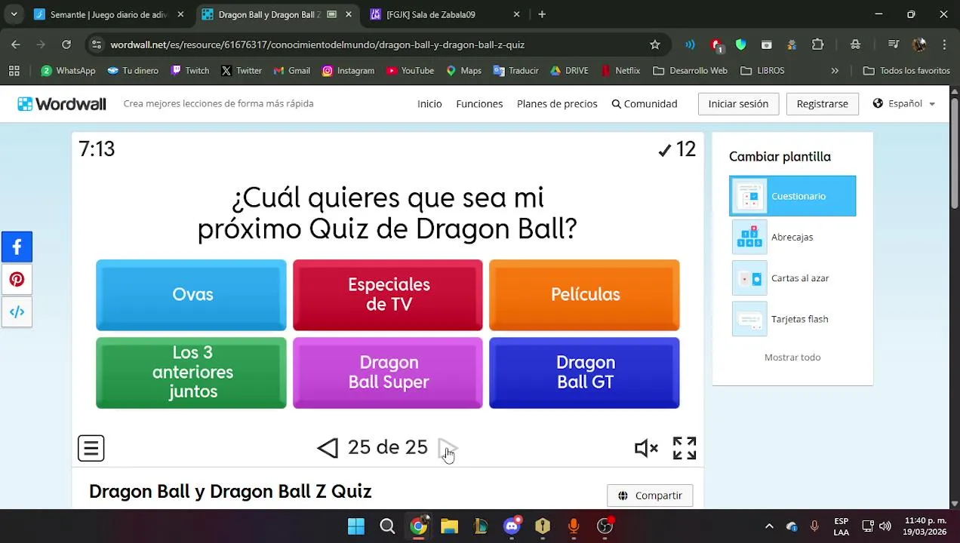The image size is (960, 543).
Task: Select the Abrecajas template
Action: [x=792, y=237]
